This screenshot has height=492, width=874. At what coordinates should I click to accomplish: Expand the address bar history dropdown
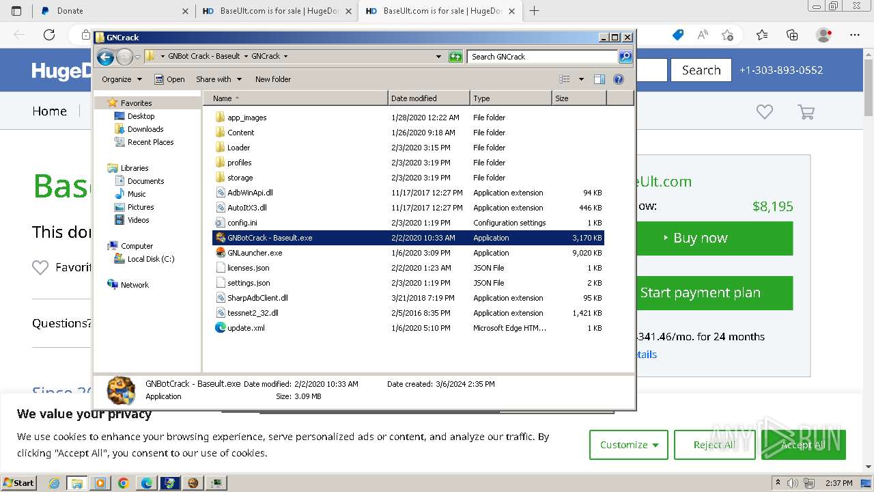[438, 57]
